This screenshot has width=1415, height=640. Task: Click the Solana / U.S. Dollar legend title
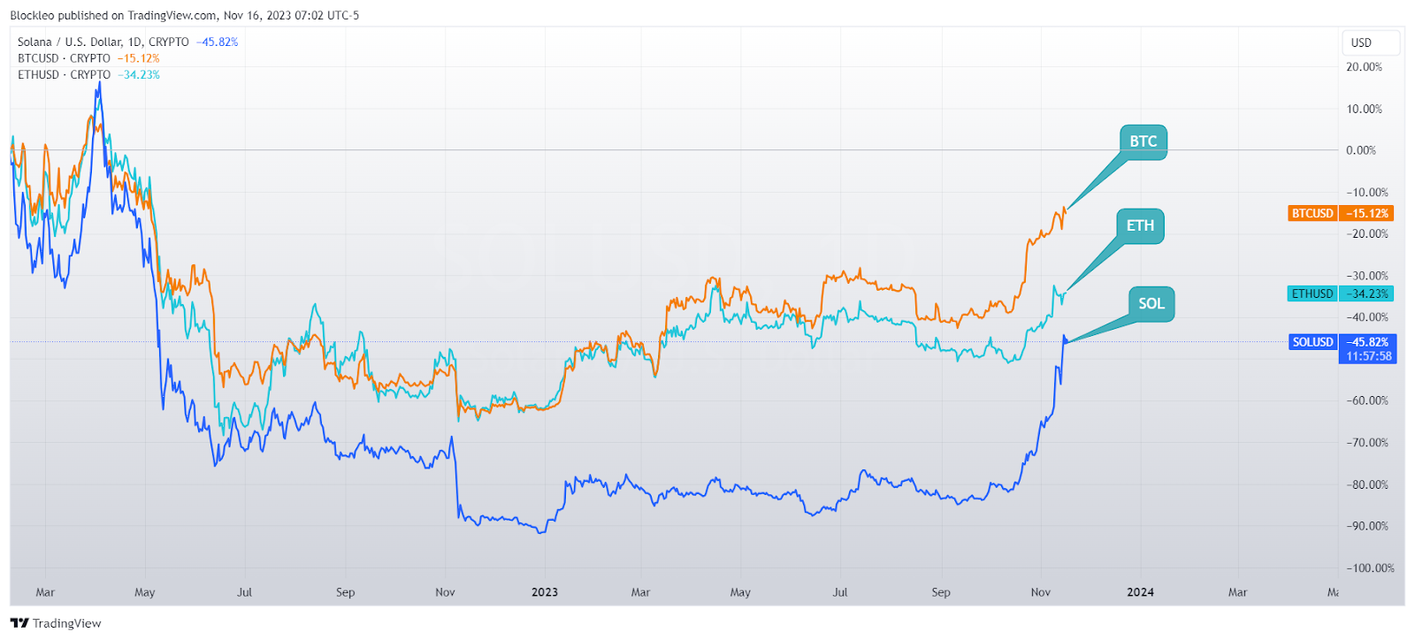[x=103, y=42]
